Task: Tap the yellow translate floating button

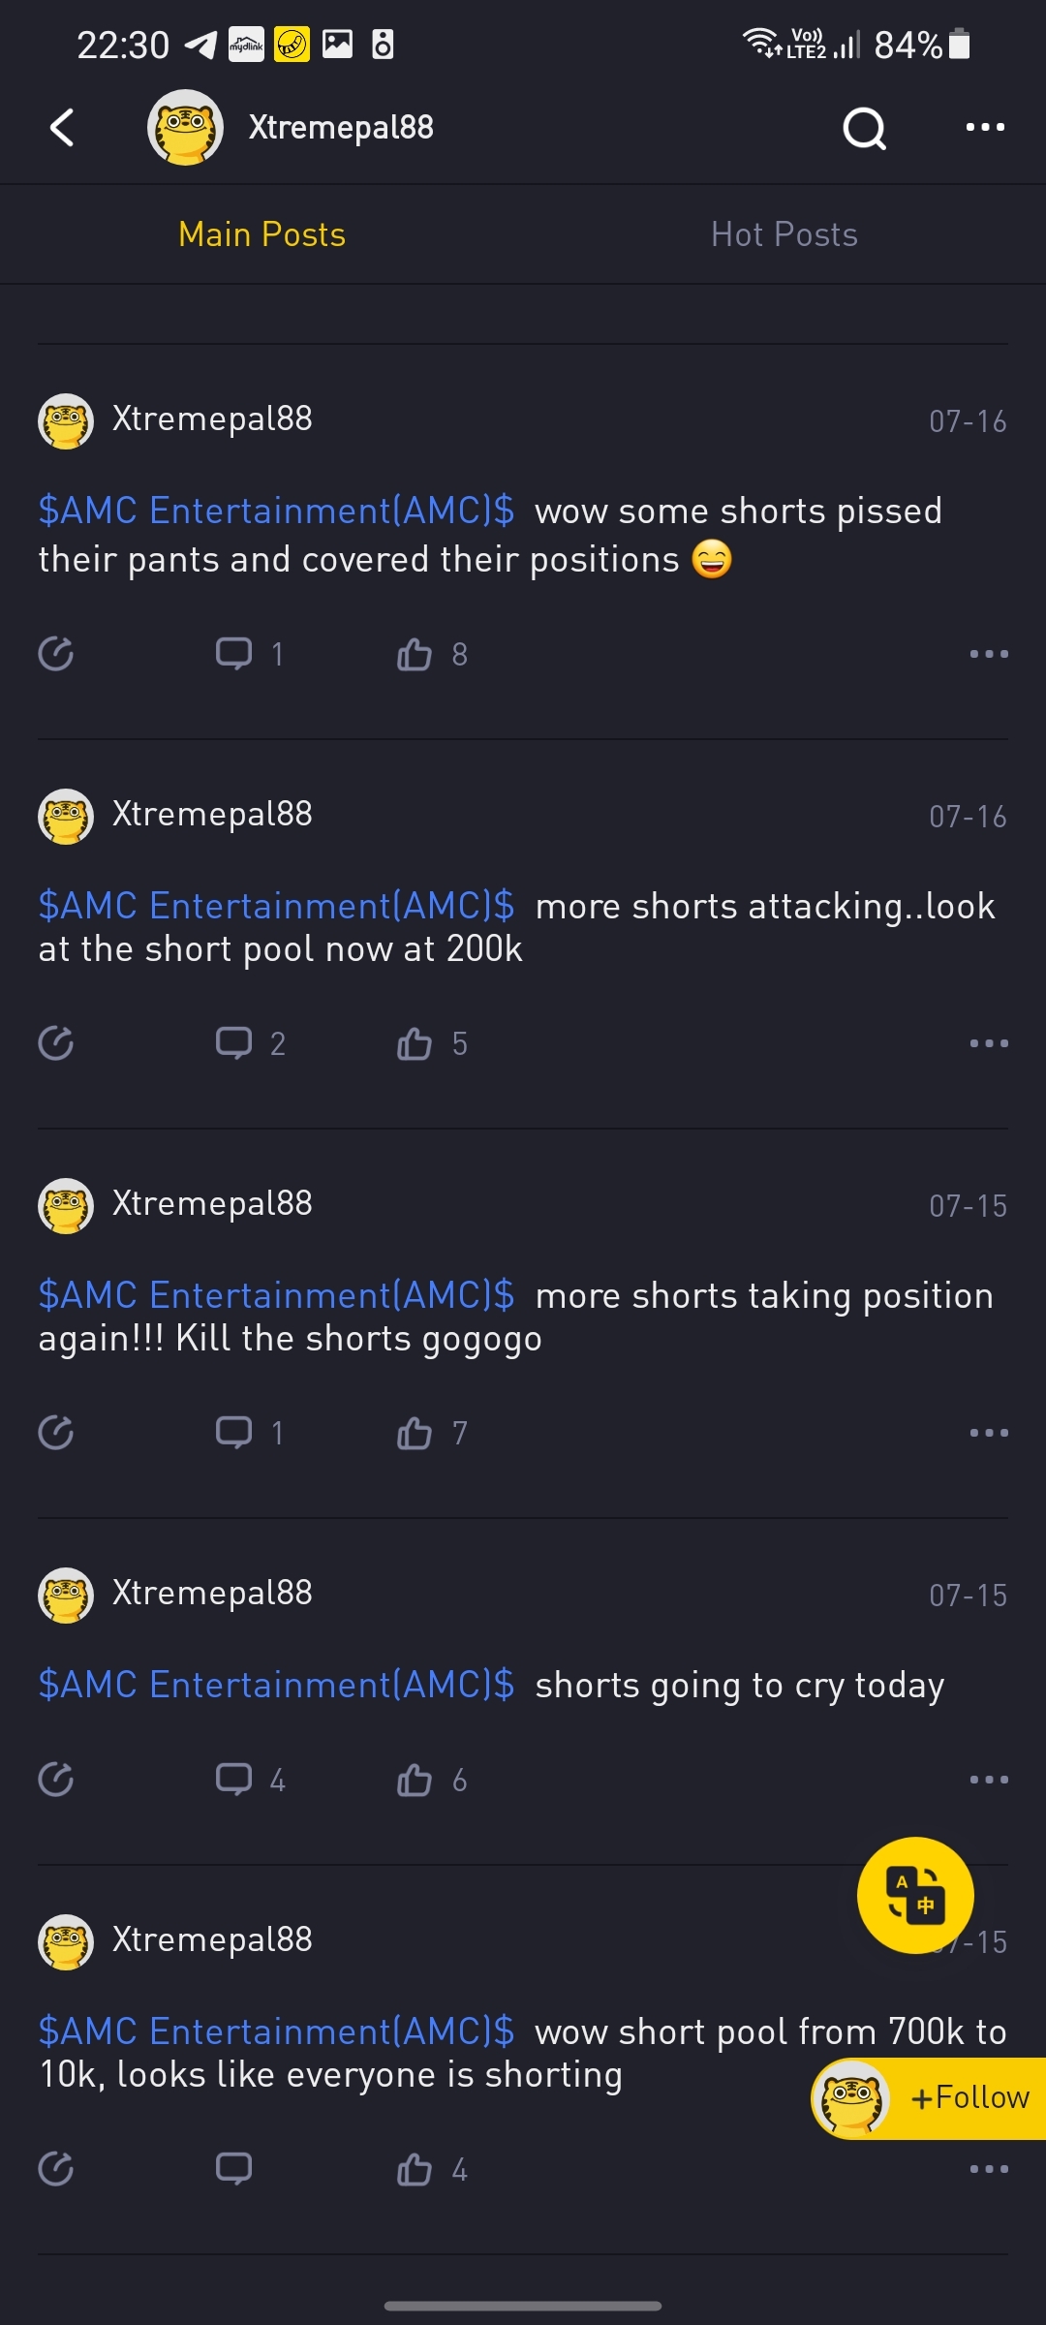Action: point(915,1895)
